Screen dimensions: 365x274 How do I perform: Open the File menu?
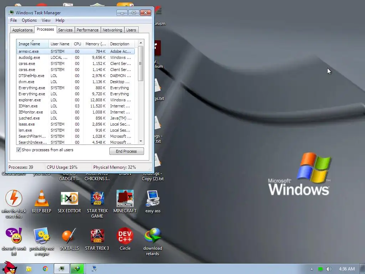click(14, 20)
